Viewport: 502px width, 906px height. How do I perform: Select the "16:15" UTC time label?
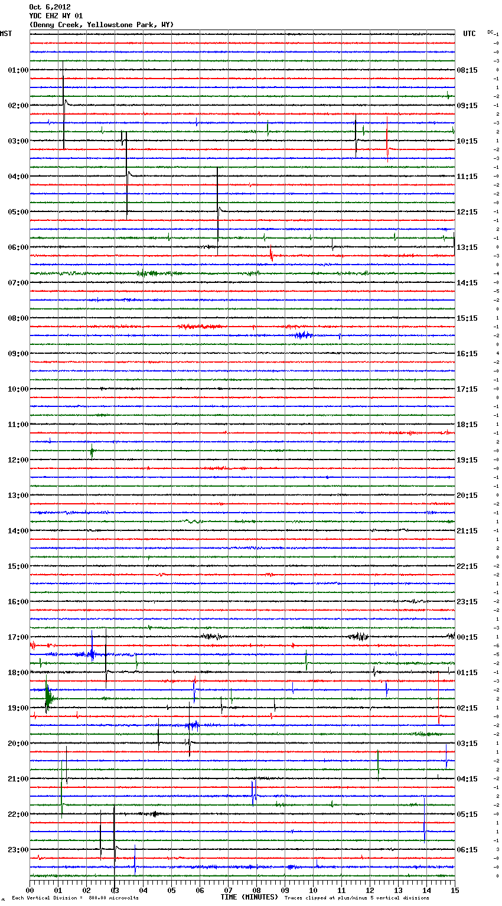tap(467, 354)
